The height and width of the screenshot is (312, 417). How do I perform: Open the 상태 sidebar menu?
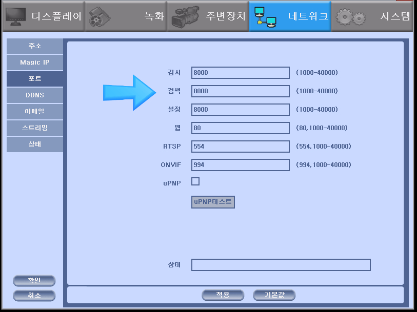(35, 144)
